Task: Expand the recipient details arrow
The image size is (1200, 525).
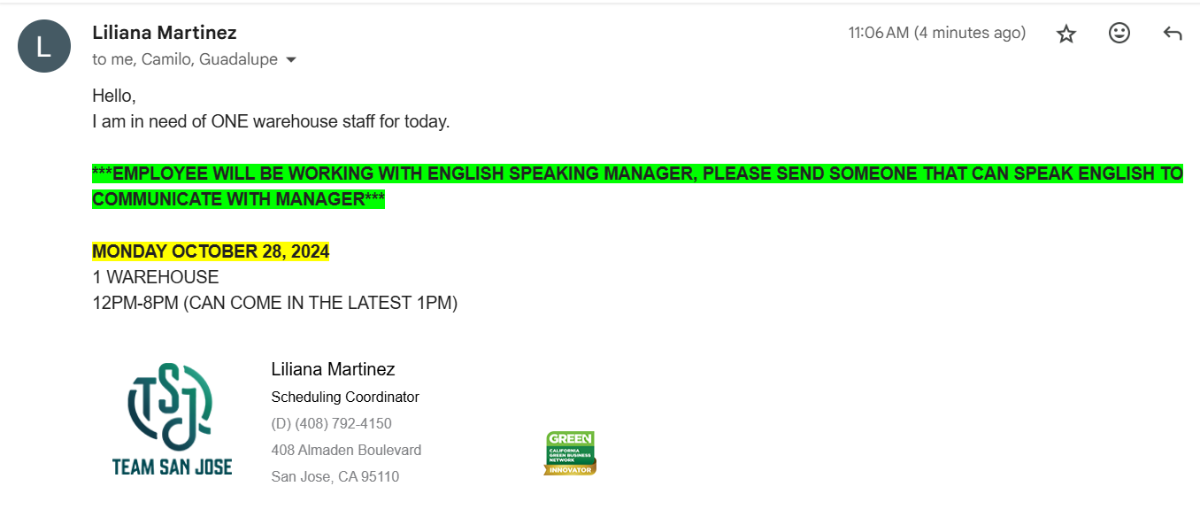Action: coord(291,60)
